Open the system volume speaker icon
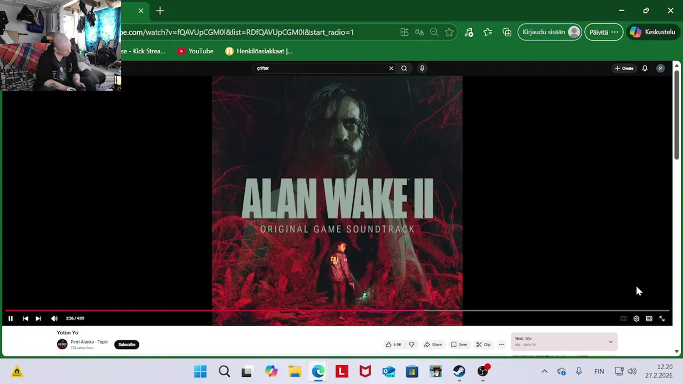The width and height of the screenshot is (683, 384). pyautogui.click(x=632, y=371)
